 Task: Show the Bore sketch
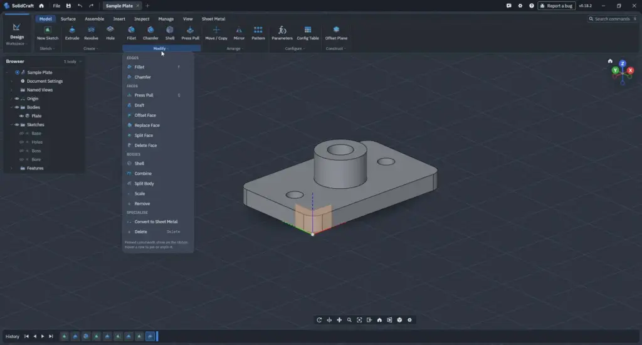[x=21, y=159]
